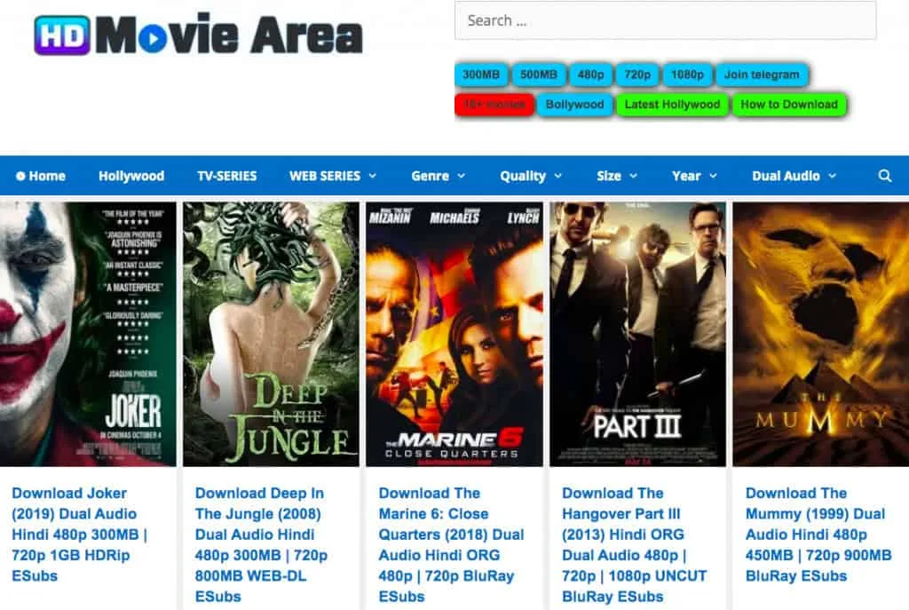Expand the Genre dropdown menu
Image resolution: width=909 pixels, height=610 pixels.
pyautogui.click(x=439, y=176)
